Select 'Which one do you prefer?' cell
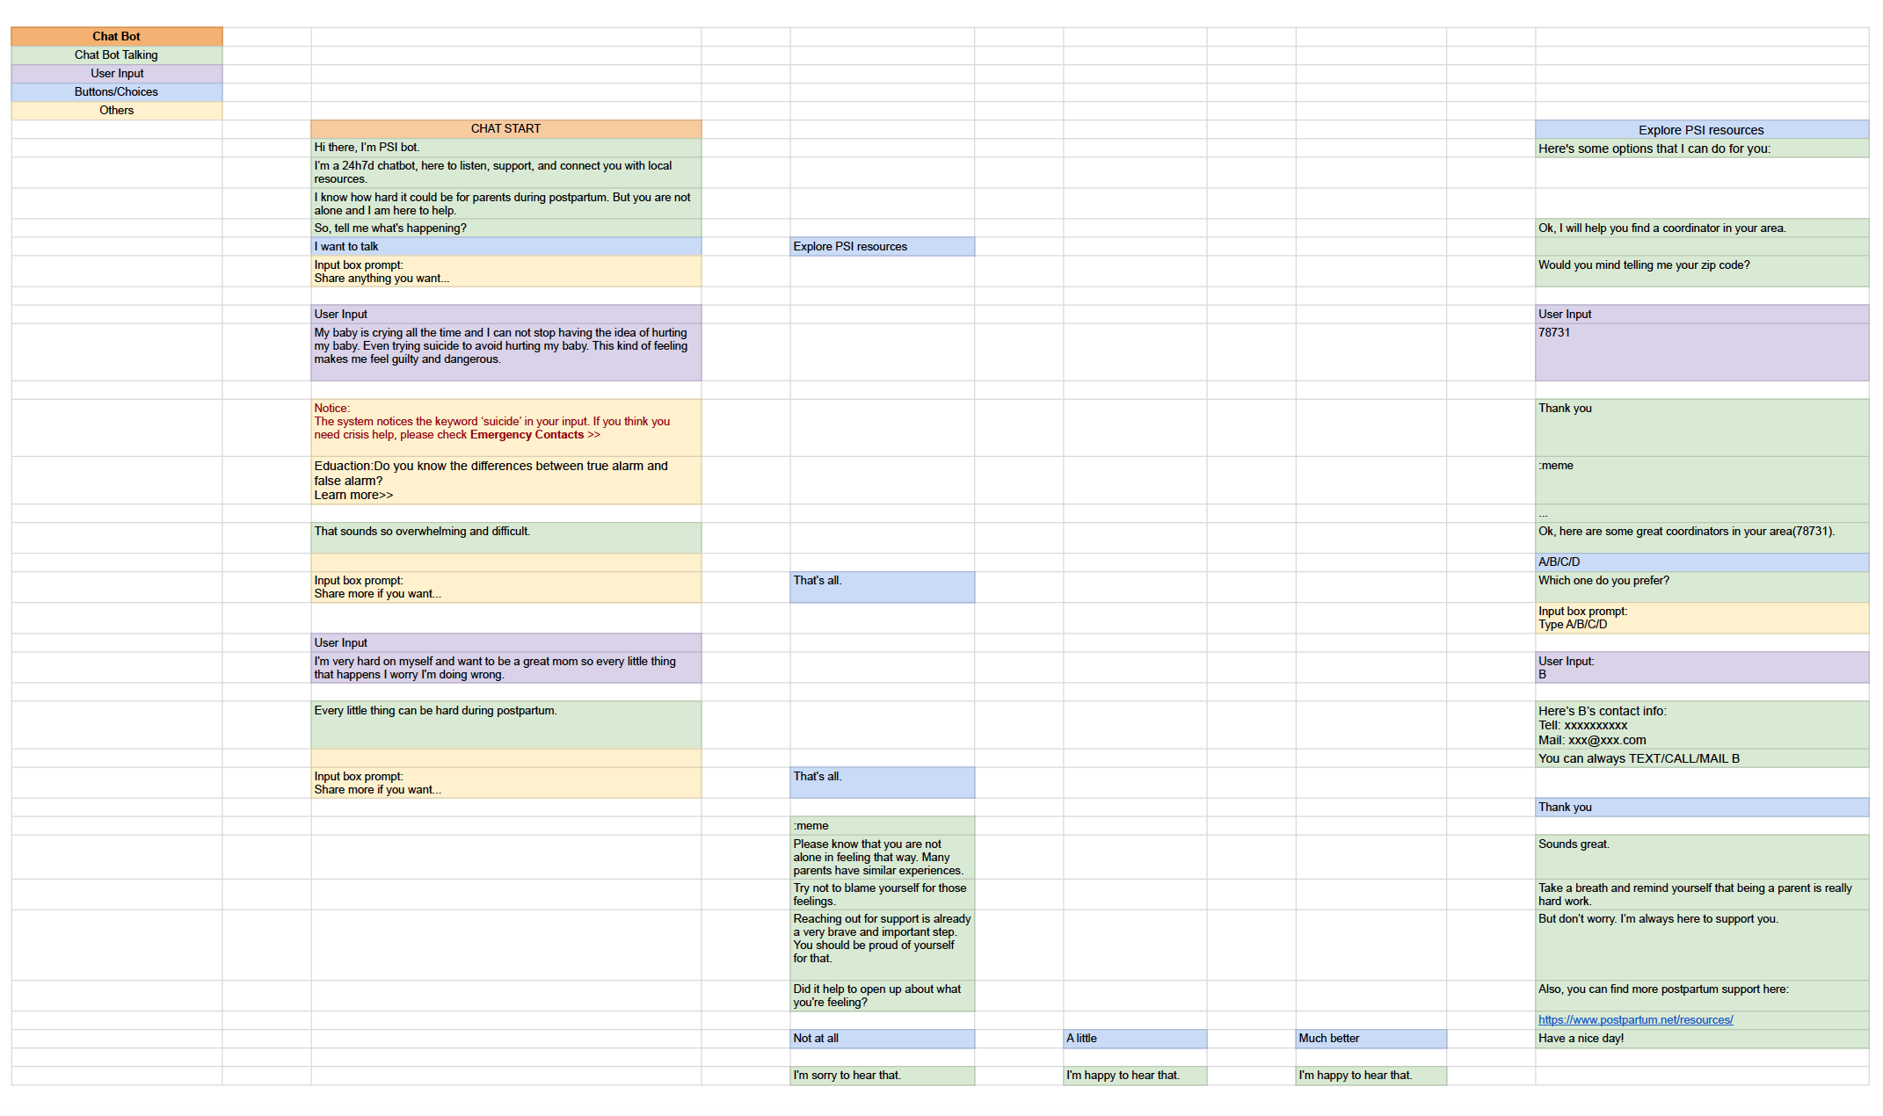 click(x=1702, y=587)
